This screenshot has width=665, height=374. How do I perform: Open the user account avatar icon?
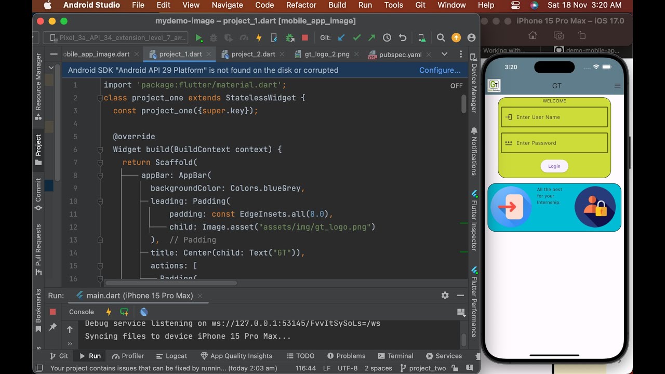tap(471, 38)
